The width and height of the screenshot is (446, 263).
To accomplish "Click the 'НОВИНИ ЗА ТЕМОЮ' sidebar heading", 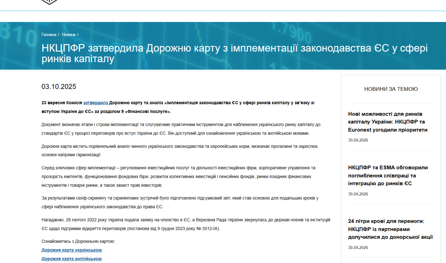I will (x=391, y=89).
